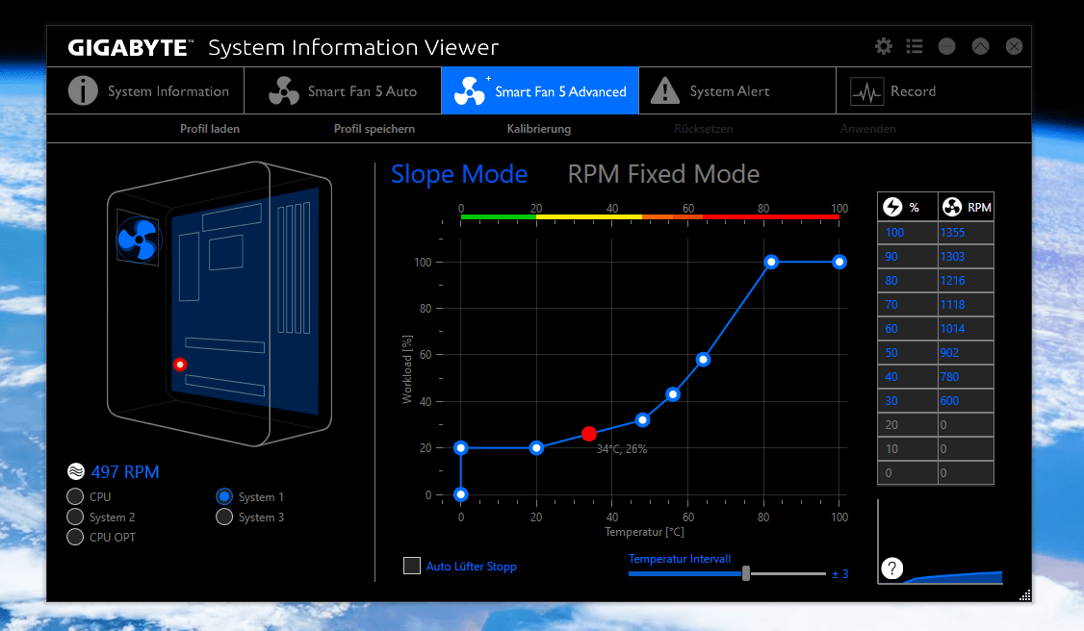Click the airflow icon next to 497 RPM
The height and width of the screenshot is (631, 1084).
tap(75, 471)
